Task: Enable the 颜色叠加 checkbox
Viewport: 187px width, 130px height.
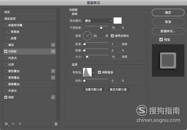Action: [x=6, y=71]
